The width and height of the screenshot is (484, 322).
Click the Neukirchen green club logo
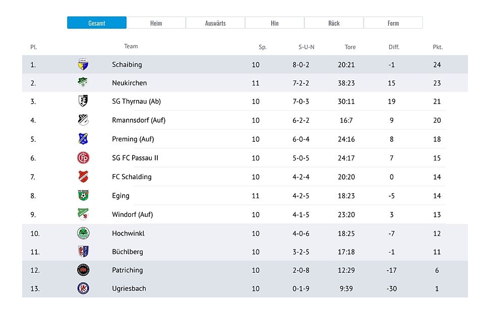click(x=83, y=83)
